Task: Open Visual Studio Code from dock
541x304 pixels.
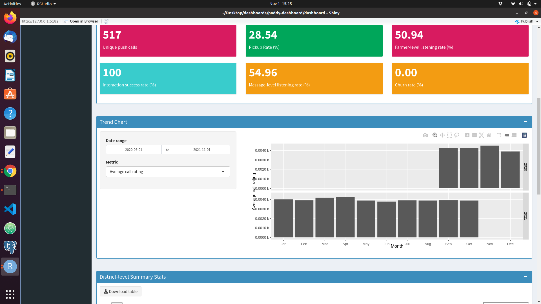Action: click(x=10, y=209)
